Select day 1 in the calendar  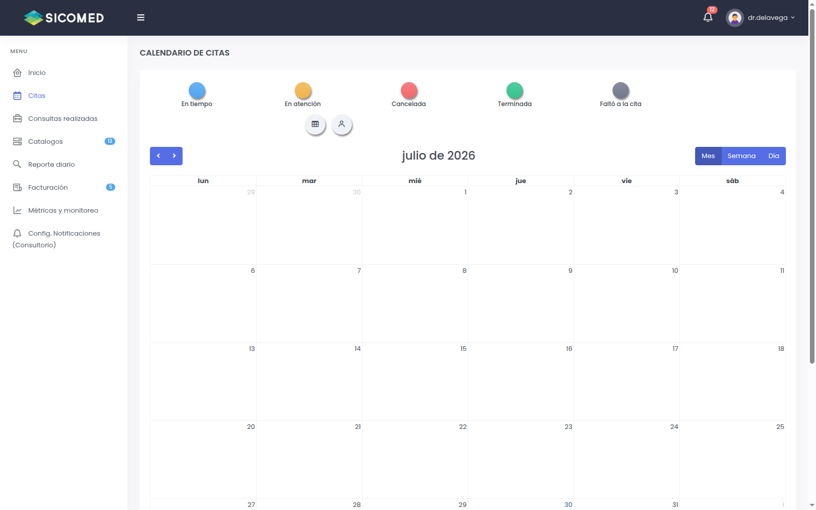415,225
